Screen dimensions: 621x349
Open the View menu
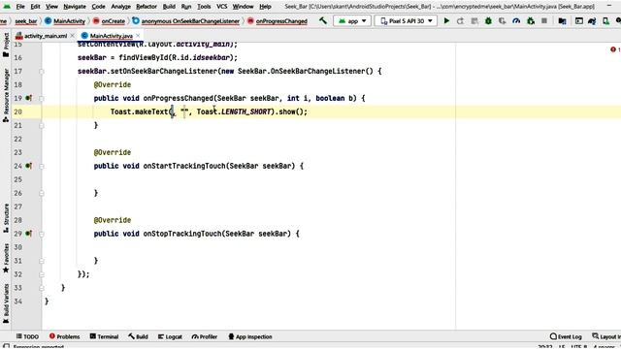[51, 7]
